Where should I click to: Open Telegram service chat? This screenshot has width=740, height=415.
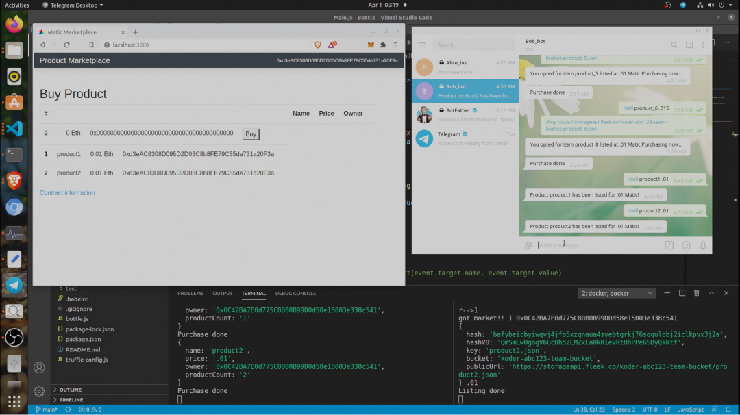tap(465, 138)
